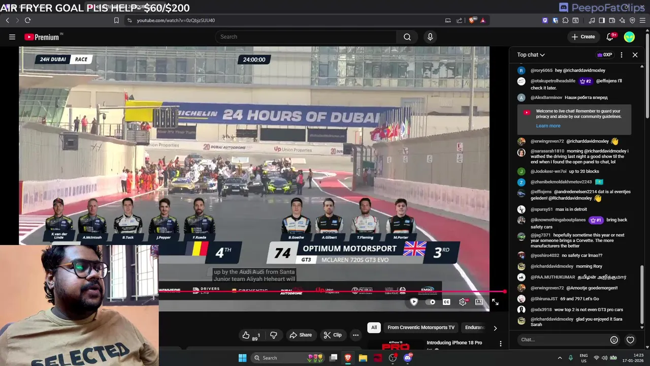Open the playlist music note icon

coord(592,20)
